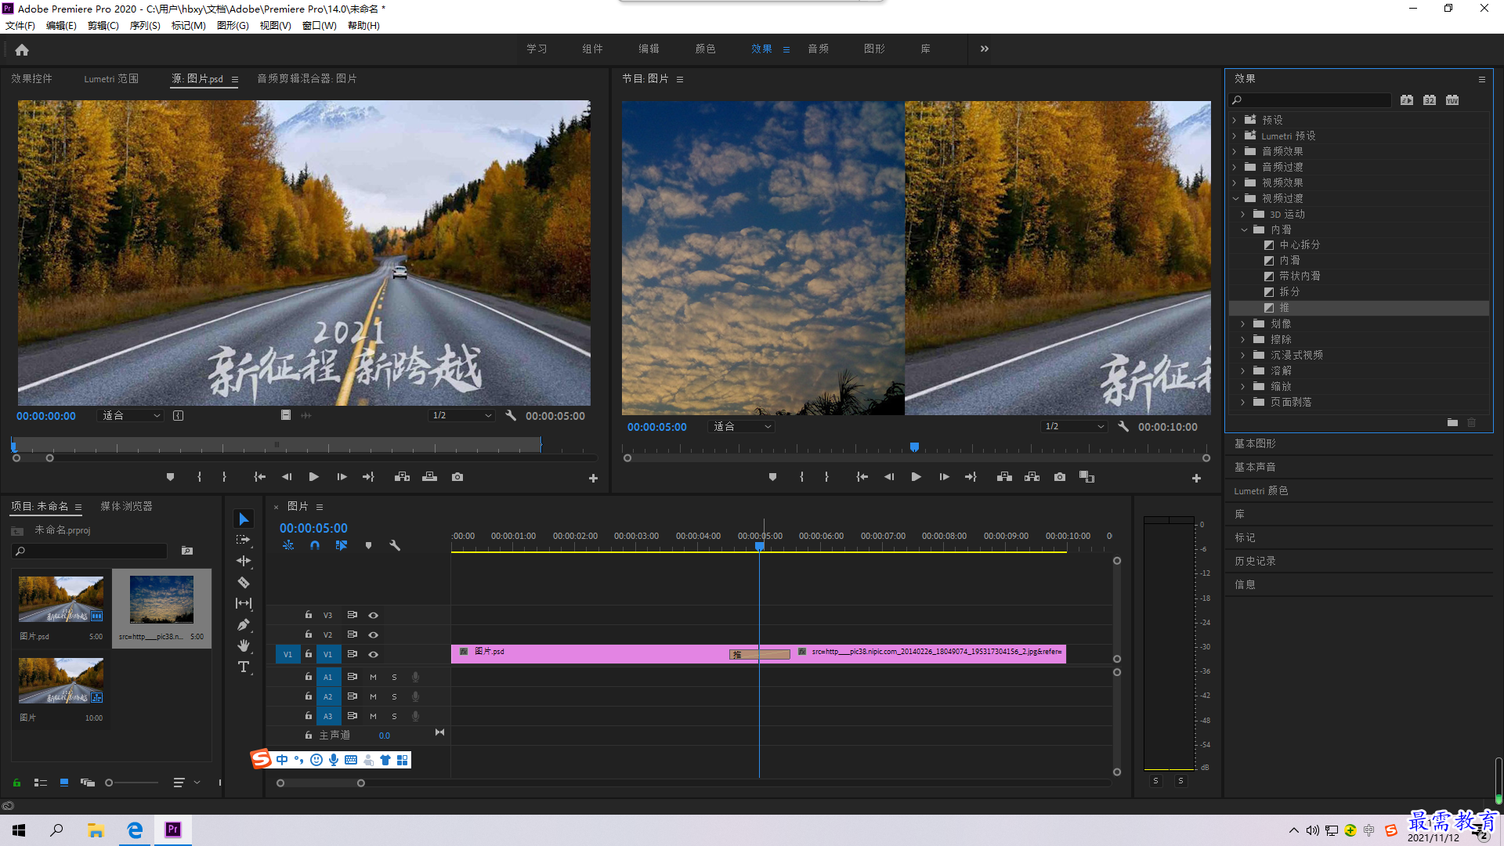Show more workspaces overflow chevron
The width and height of the screenshot is (1504, 846).
coord(984,49)
